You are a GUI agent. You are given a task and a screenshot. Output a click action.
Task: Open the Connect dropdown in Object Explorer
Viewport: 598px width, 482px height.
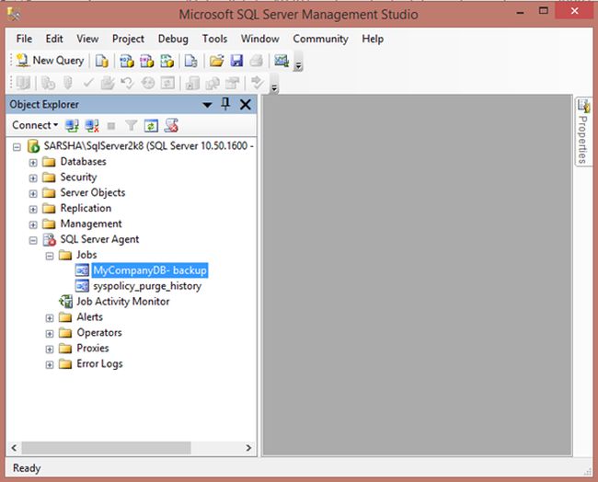click(35, 125)
